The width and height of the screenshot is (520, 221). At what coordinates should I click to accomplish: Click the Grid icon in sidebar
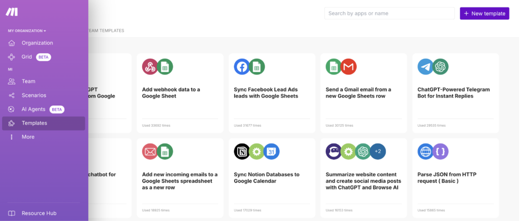(x=12, y=57)
